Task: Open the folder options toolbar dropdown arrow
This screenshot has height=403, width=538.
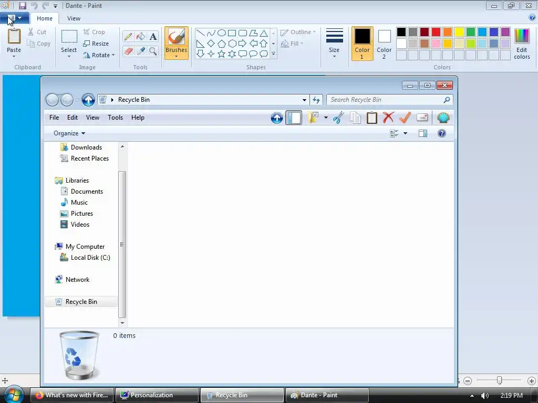Action: [x=326, y=118]
